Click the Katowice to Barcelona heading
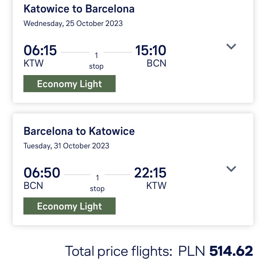The width and height of the screenshot is (266, 259). (79, 9)
